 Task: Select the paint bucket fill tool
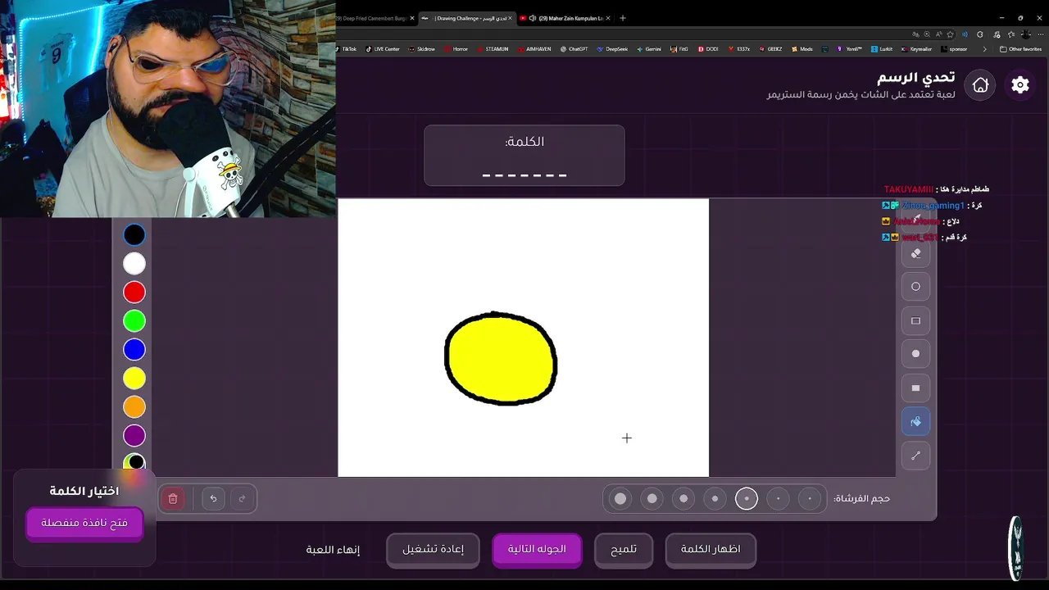pyautogui.click(x=915, y=421)
